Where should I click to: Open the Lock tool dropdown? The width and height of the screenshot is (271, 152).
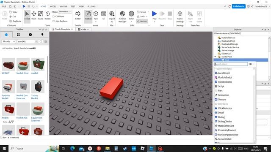click(147, 16)
